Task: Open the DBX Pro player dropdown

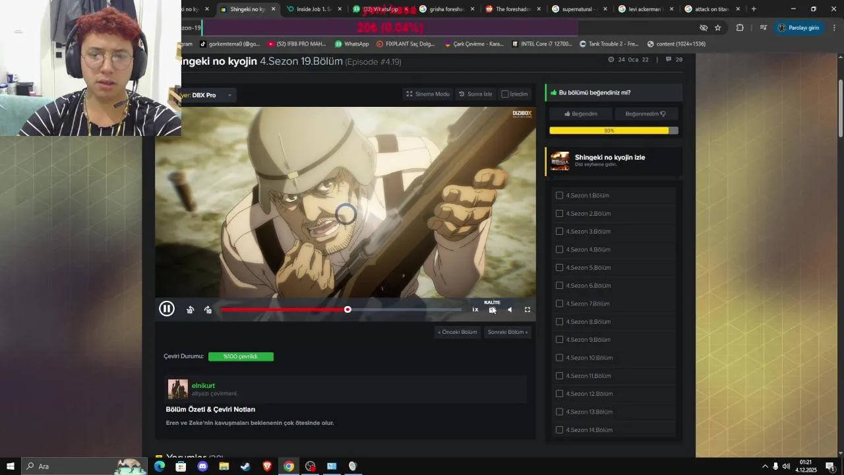Action: tap(207, 95)
